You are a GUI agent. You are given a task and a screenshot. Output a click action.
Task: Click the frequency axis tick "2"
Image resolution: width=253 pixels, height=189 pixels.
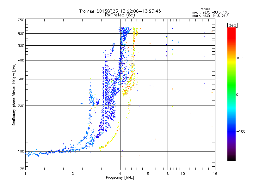point(73,174)
